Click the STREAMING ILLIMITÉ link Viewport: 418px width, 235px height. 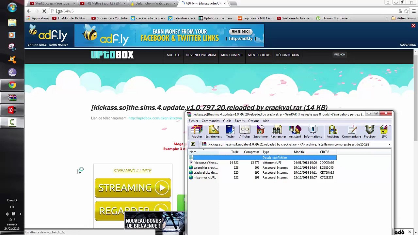(x=132, y=171)
